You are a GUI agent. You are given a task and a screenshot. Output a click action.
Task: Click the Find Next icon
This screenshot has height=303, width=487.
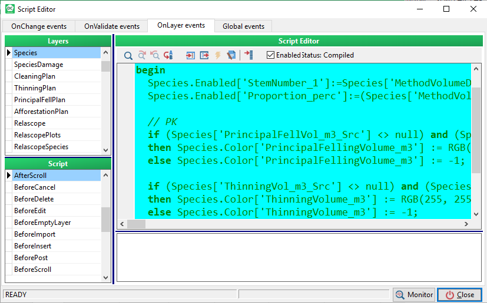[x=142, y=55]
